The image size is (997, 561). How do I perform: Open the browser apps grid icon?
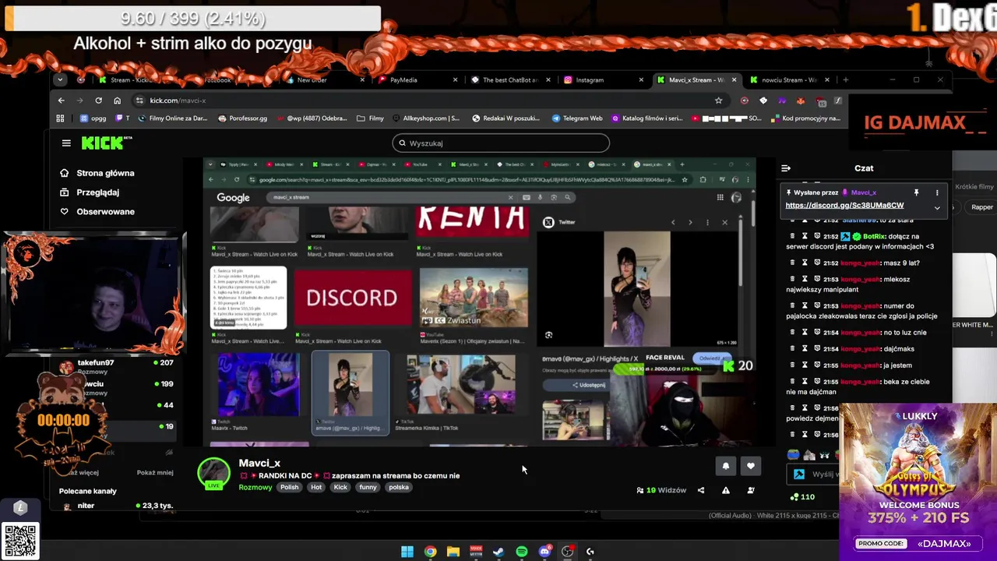click(60, 118)
